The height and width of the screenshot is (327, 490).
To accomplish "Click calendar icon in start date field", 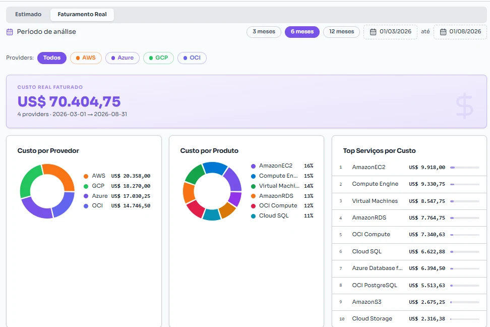I will tap(373, 32).
